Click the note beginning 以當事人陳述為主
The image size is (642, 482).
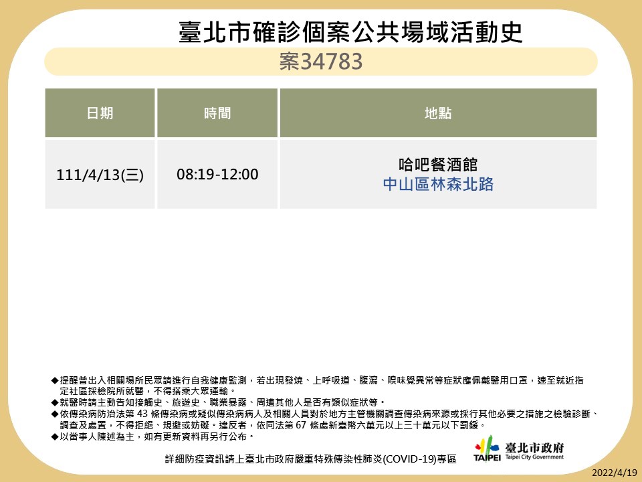click(153, 436)
